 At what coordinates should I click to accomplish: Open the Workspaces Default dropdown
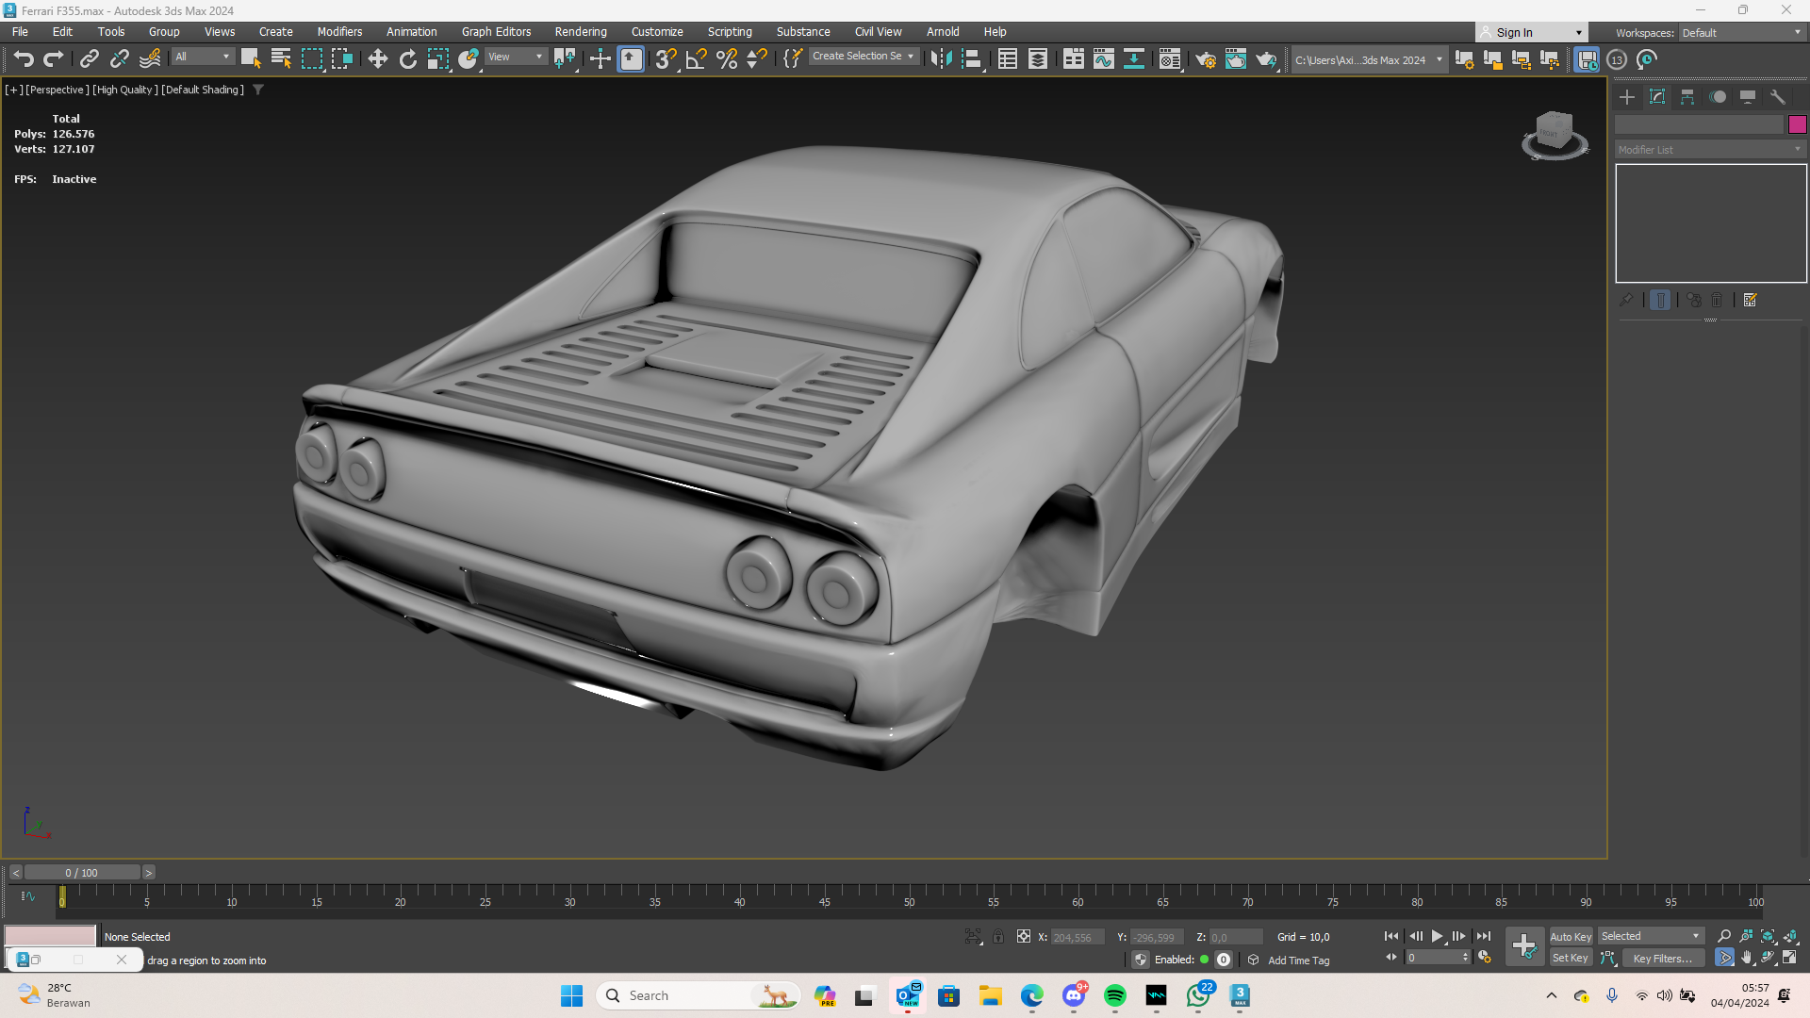[1740, 33]
